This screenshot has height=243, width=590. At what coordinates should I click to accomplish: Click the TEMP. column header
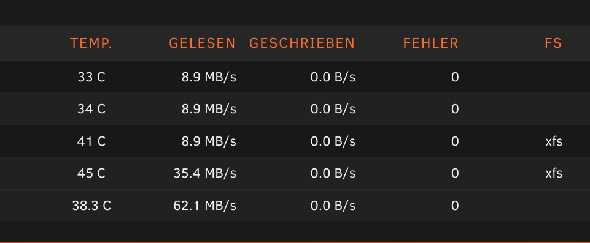91,43
